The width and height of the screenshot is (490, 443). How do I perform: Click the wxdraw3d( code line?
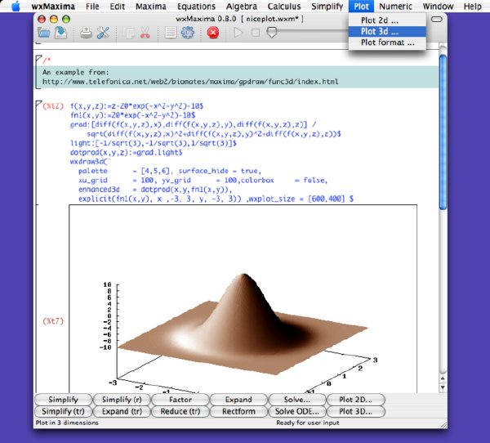coord(88,162)
